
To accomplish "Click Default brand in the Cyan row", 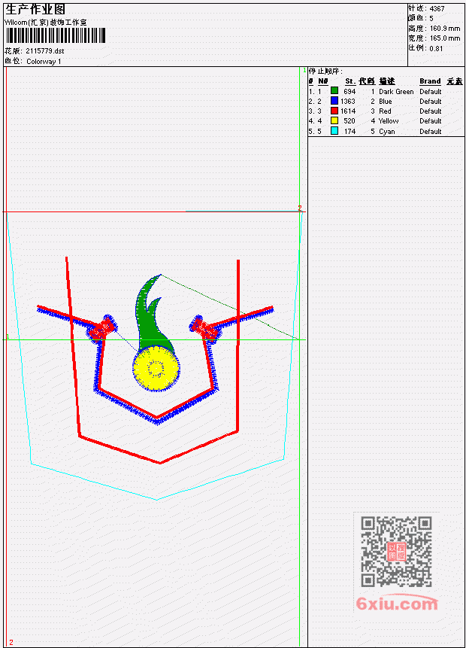I will click(x=431, y=132).
